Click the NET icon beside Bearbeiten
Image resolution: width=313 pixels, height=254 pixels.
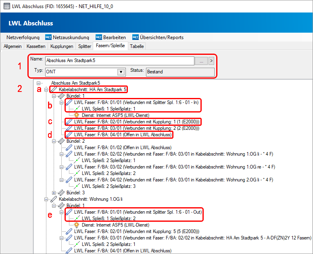(x=99, y=37)
